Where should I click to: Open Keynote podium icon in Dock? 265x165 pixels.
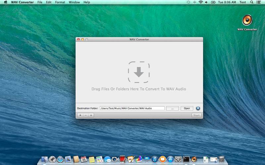[x=147, y=159]
